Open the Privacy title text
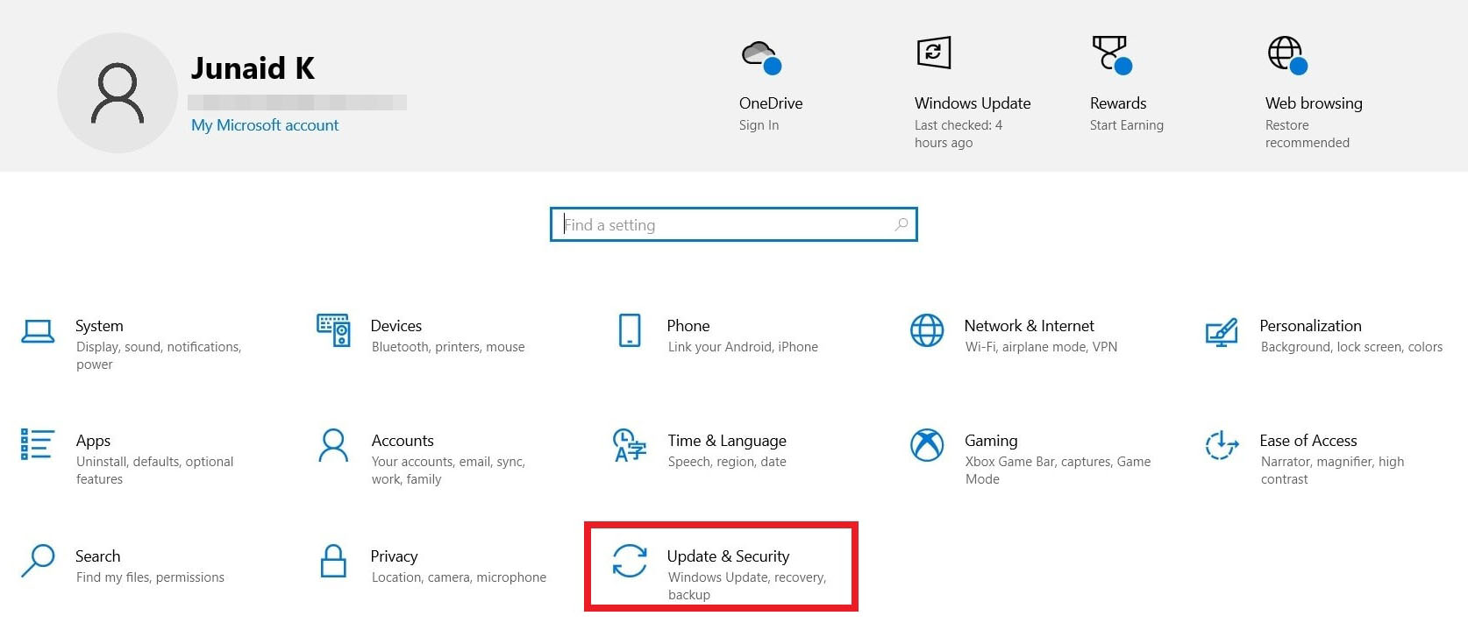Screen dimensions: 1468x637 point(394,556)
